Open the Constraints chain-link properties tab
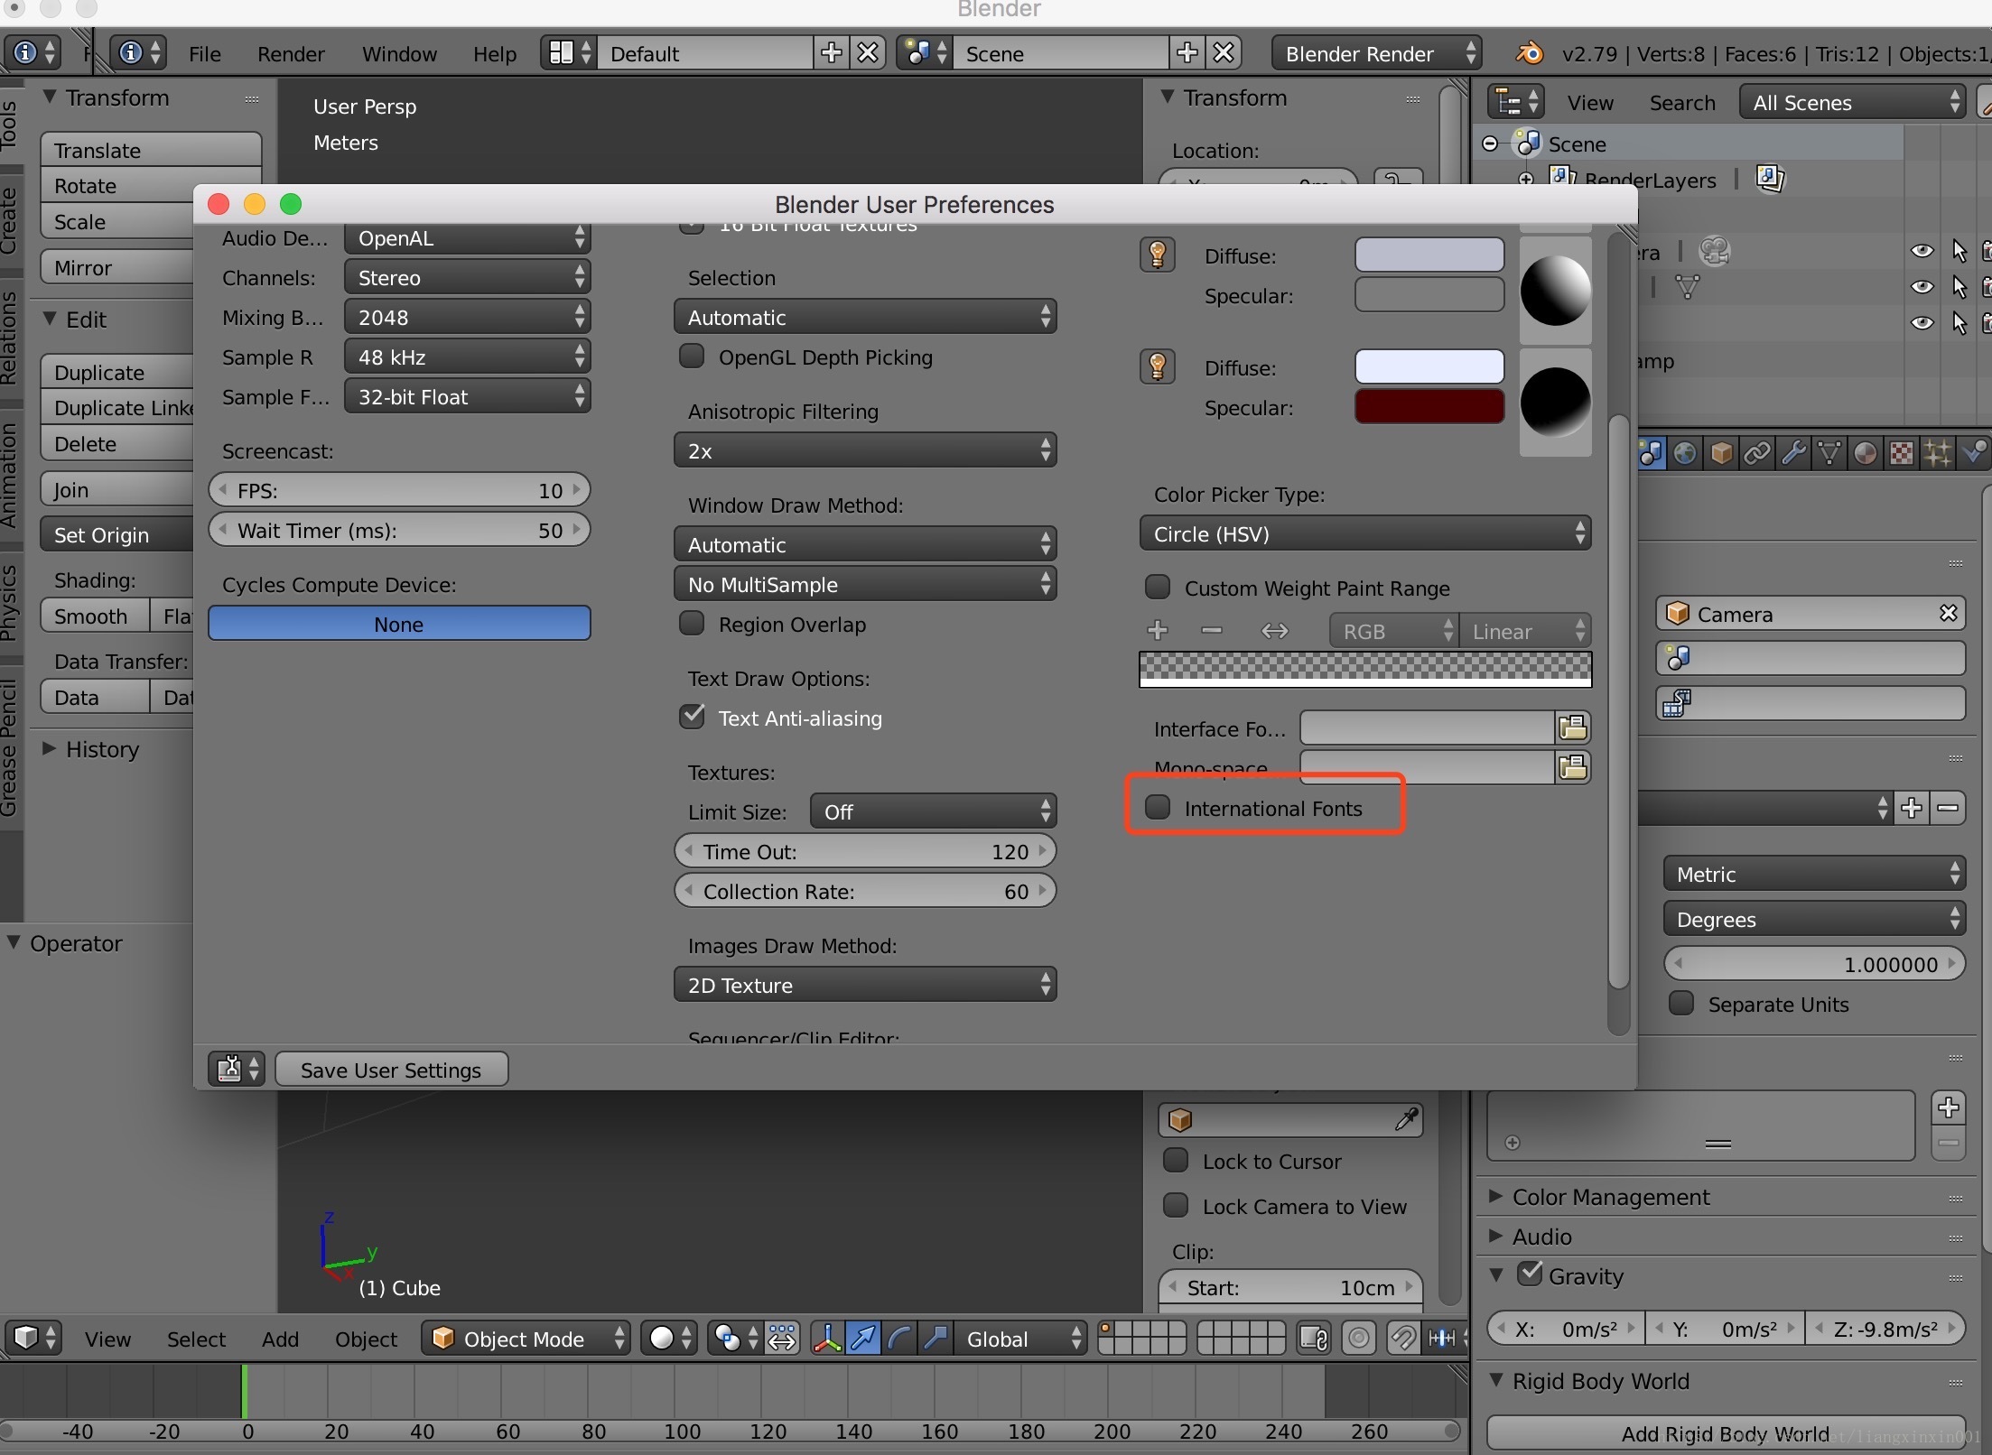The width and height of the screenshot is (1992, 1455). pyautogui.click(x=1756, y=453)
